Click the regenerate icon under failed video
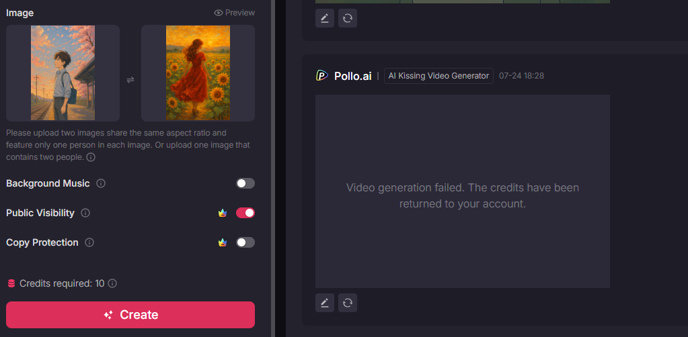The image size is (688, 337). click(x=348, y=303)
